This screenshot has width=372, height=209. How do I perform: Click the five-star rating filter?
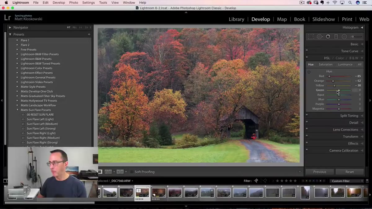tap(295, 181)
